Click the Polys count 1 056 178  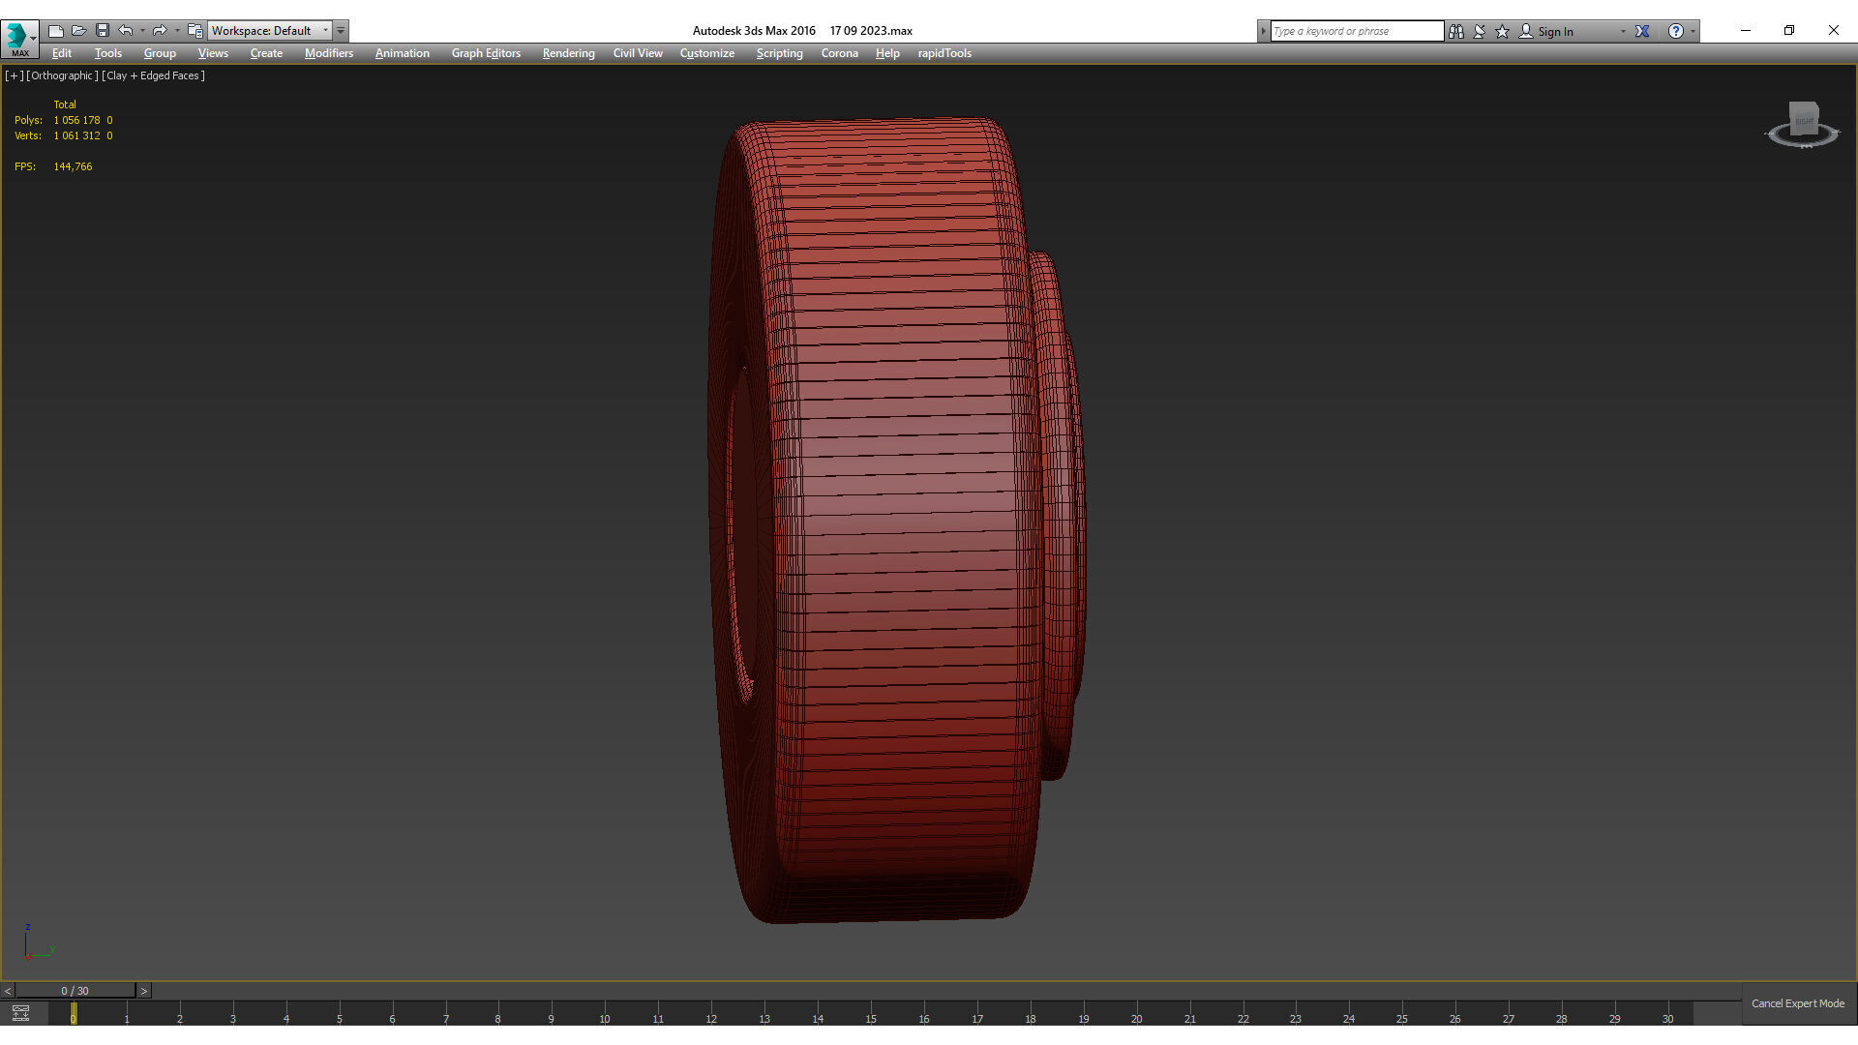click(x=76, y=120)
